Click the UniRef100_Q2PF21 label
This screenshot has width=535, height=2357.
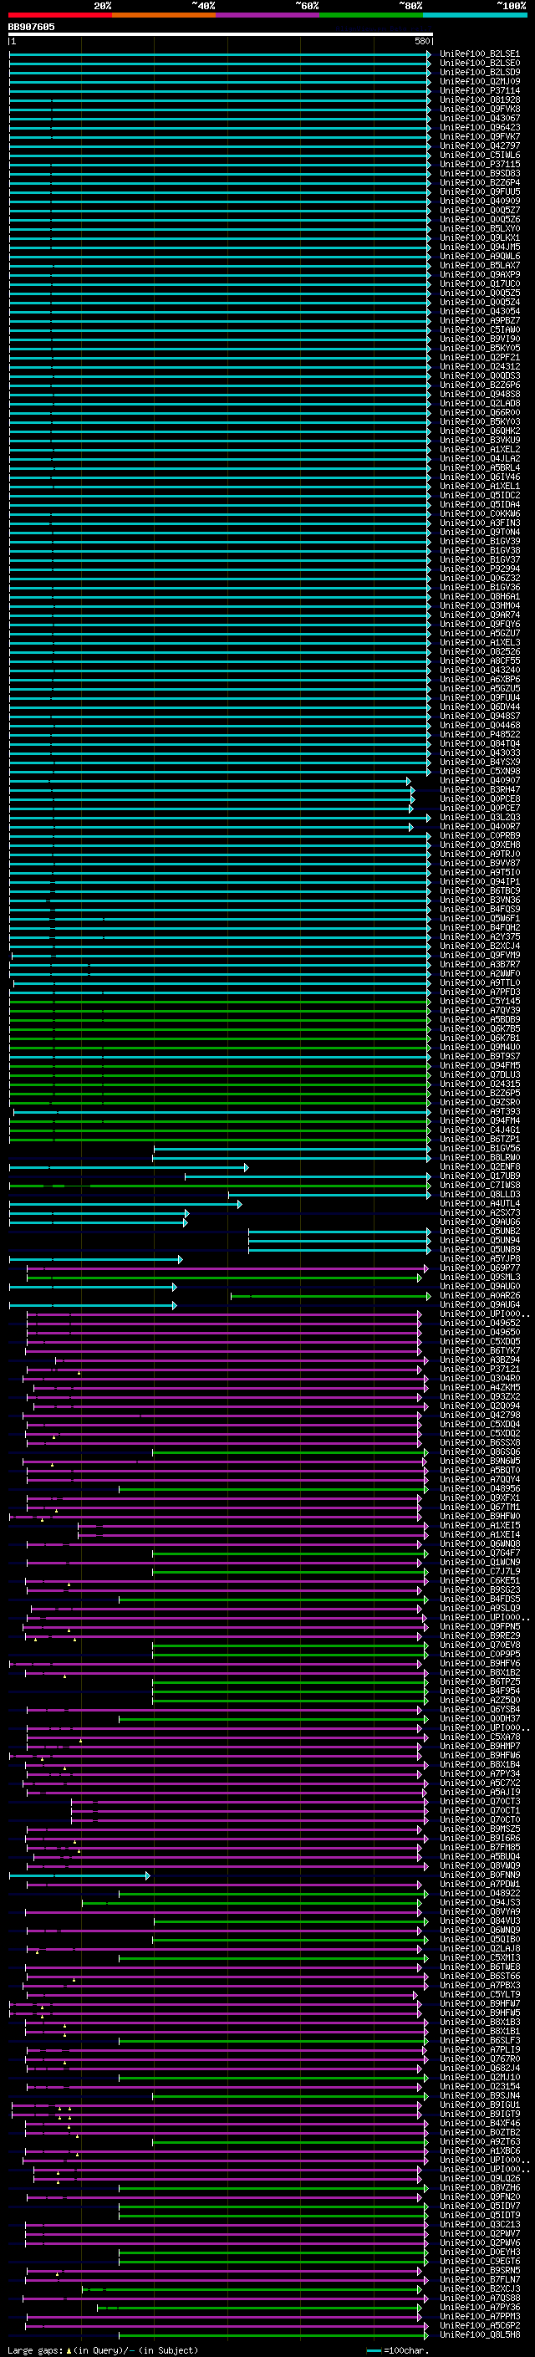479,357
